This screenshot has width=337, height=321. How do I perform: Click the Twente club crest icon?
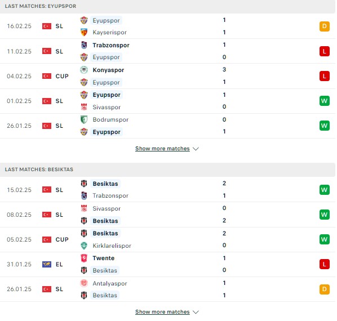pyautogui.click(x=84, y=258)
